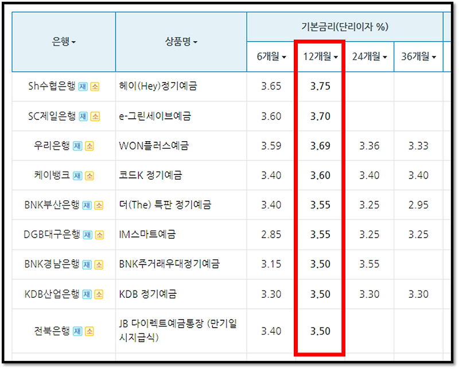The image size is (459, 369).
Task: Click the yellow 소 badge for Sh수협은행
Action: [x=95, y=87]
